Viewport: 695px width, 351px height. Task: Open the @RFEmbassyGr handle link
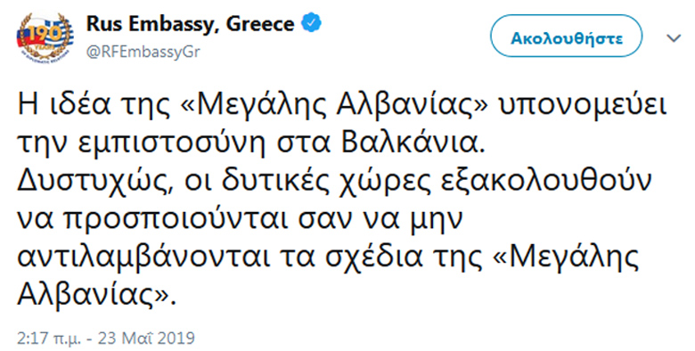click(143, 52)
